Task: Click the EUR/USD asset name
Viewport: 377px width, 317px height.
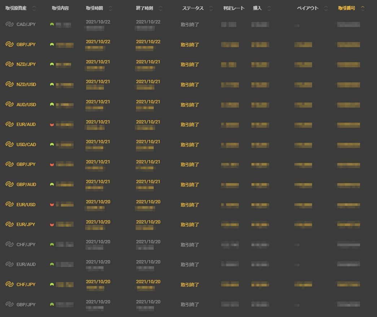Action: click(26, 204)
